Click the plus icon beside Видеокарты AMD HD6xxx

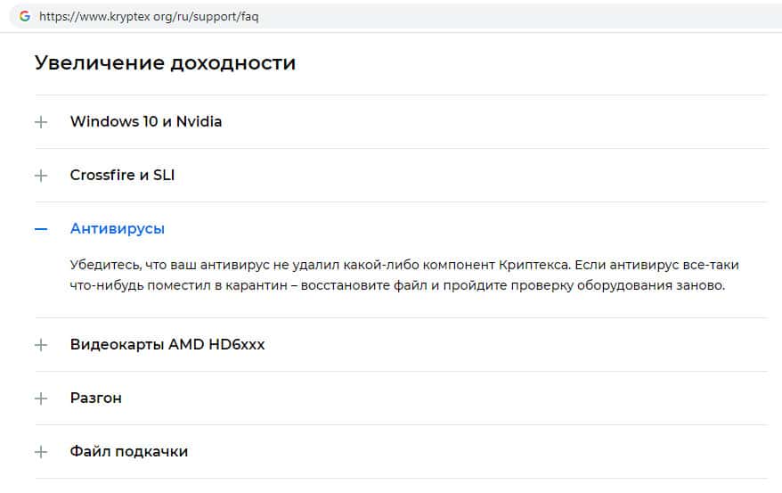(41, 345)
